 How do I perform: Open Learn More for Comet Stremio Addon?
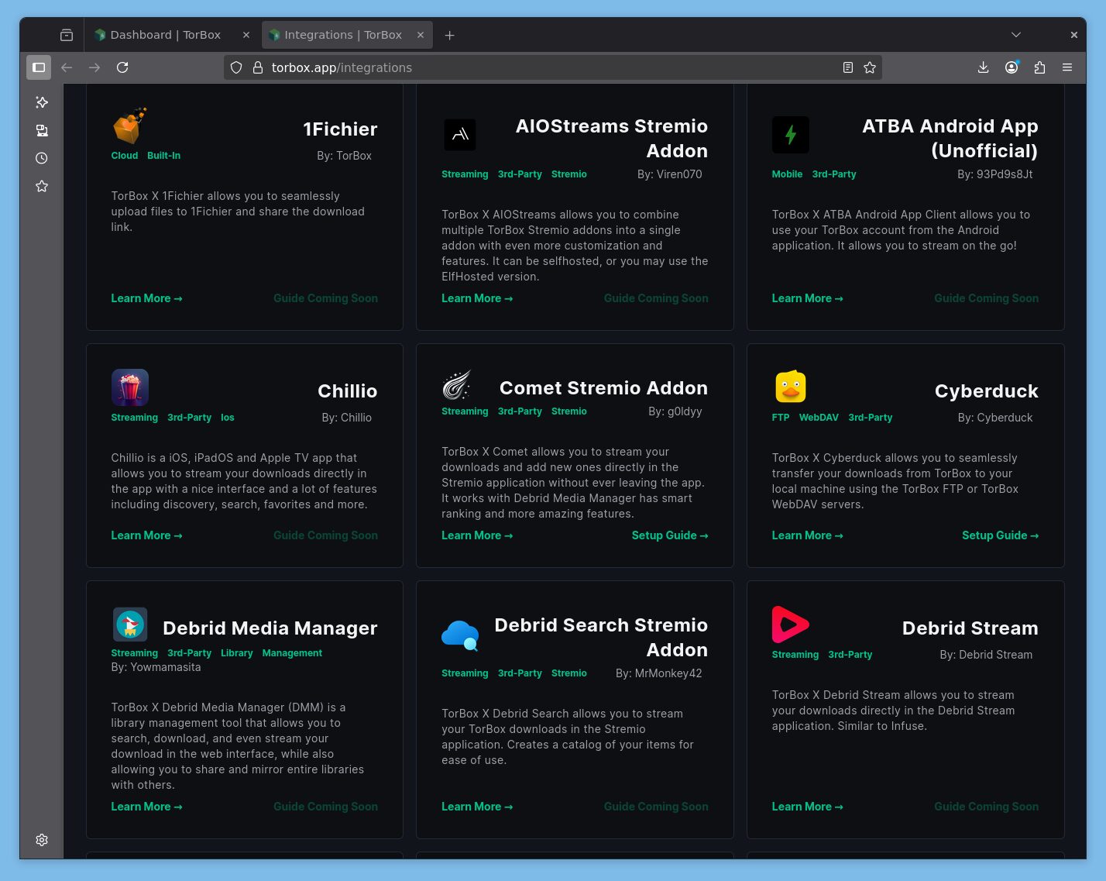(477, 535)
